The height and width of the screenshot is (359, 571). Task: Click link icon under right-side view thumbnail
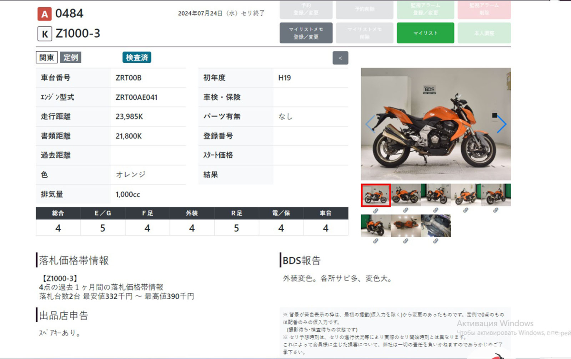pyautogui.click(x=405, y=211)
